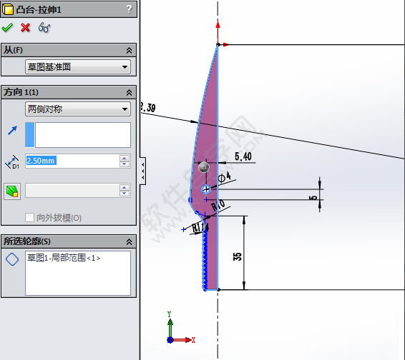Confirm the extrude with green checkmark
405x360 pixels.
(x=7, y=28)
